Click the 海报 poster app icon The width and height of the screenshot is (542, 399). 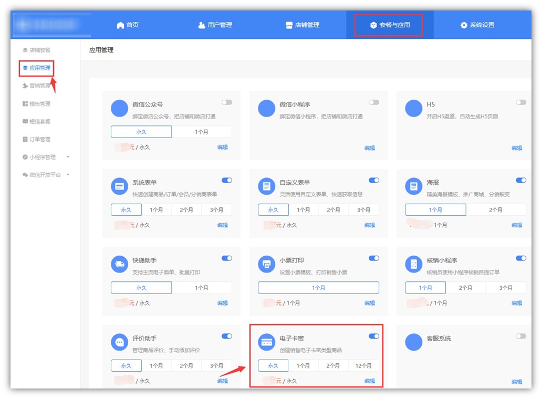(x=414, y=186)
